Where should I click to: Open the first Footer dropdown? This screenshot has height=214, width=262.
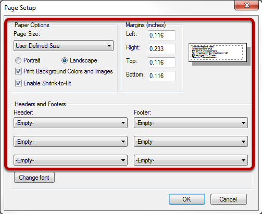click(x=191, y=123)
